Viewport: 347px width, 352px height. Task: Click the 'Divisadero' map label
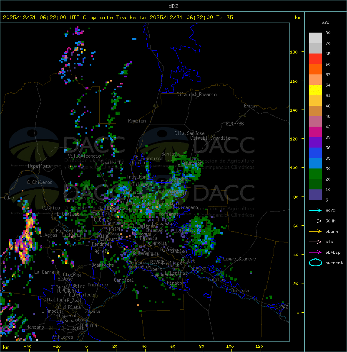[186, 208]
